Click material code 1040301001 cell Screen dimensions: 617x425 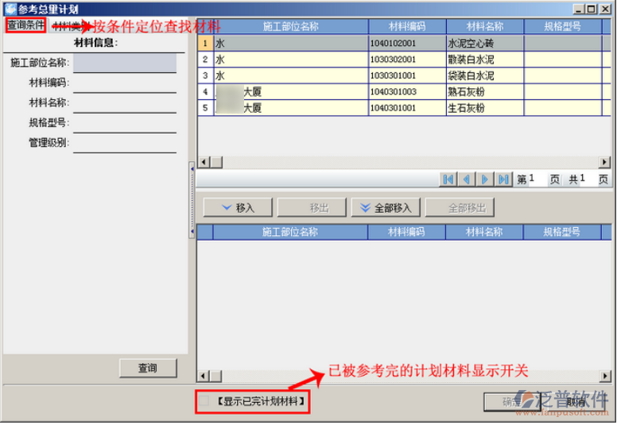click(407, 108)
